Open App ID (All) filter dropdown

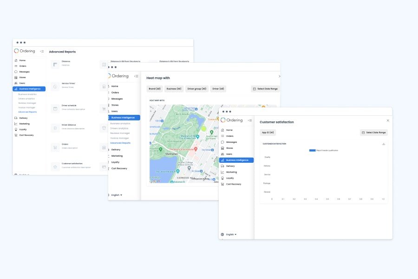268,133
